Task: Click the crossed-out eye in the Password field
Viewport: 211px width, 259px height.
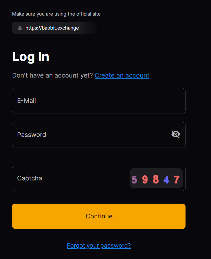Action: [175, 134]
